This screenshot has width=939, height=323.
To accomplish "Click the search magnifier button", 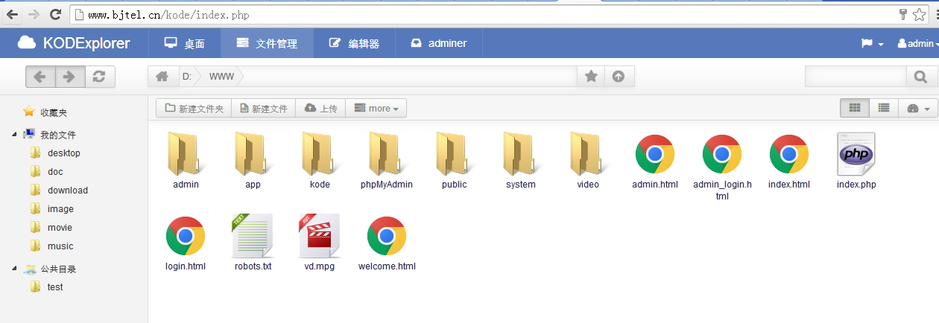I will pyautogui.click(x=920, y=77).
